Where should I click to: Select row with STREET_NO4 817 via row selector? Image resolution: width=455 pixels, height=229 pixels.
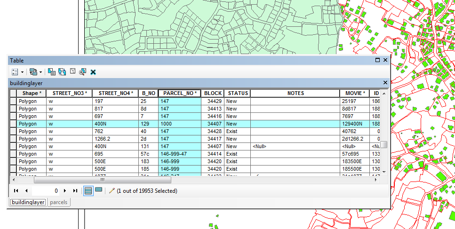click(x=13, y=109)
